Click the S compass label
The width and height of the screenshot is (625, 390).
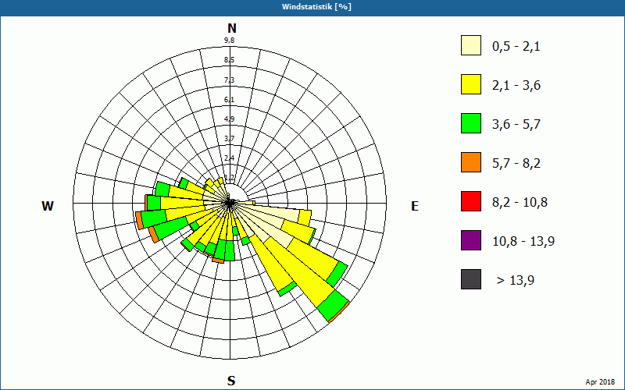click(231, 381)
